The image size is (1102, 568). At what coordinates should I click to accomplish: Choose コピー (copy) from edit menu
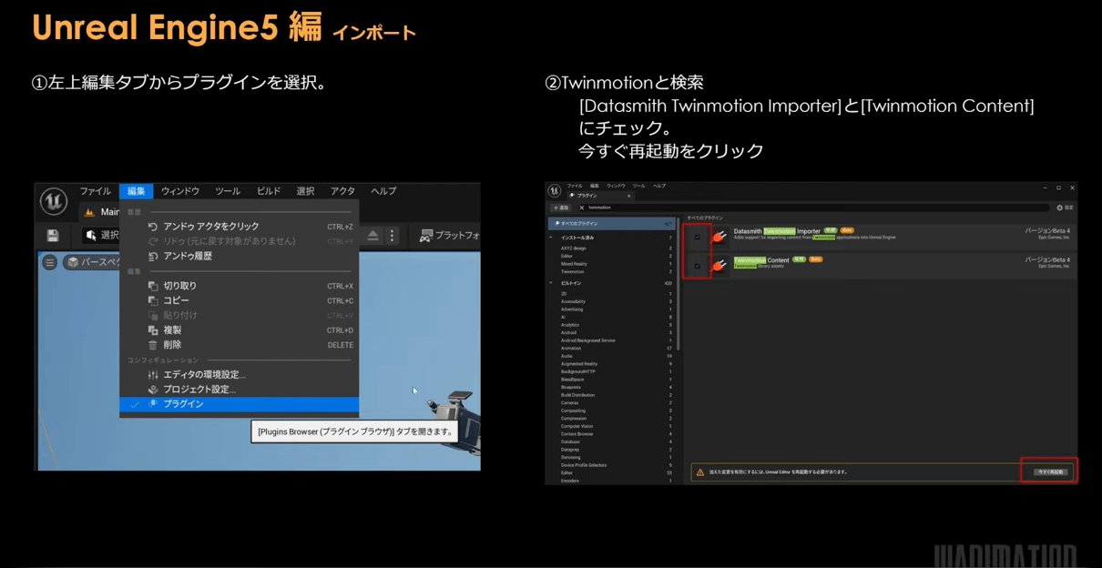(239, 300)
